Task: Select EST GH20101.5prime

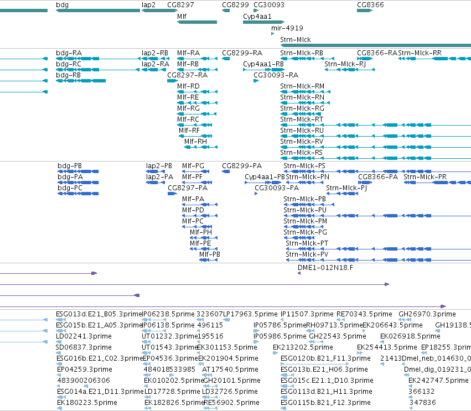Action: [x=232, y=381]
